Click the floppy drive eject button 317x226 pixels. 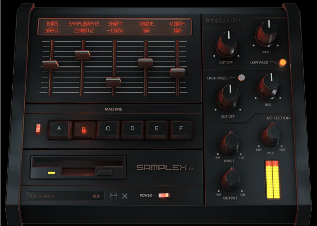[105, 173]
